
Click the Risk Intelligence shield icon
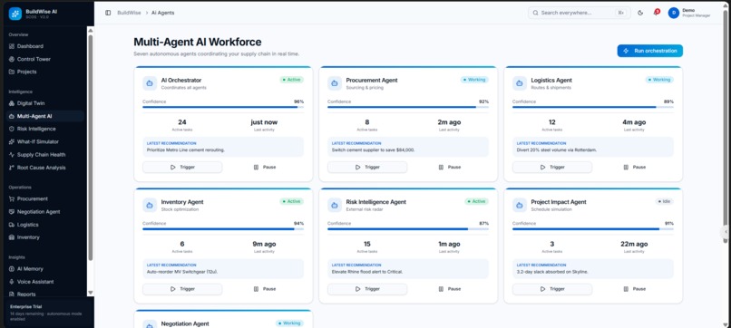[12, 129]
